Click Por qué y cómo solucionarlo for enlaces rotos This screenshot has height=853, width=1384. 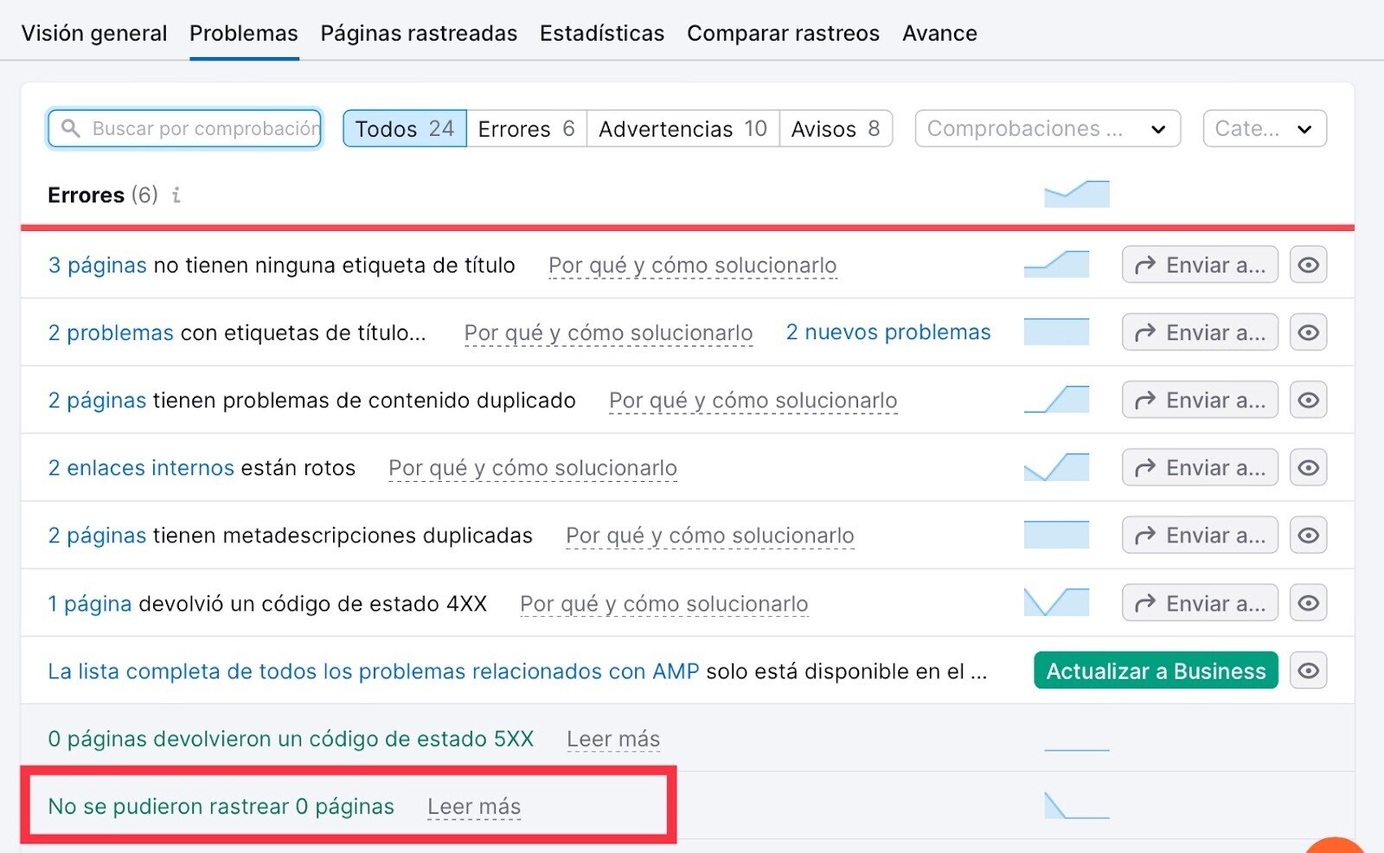533,467
